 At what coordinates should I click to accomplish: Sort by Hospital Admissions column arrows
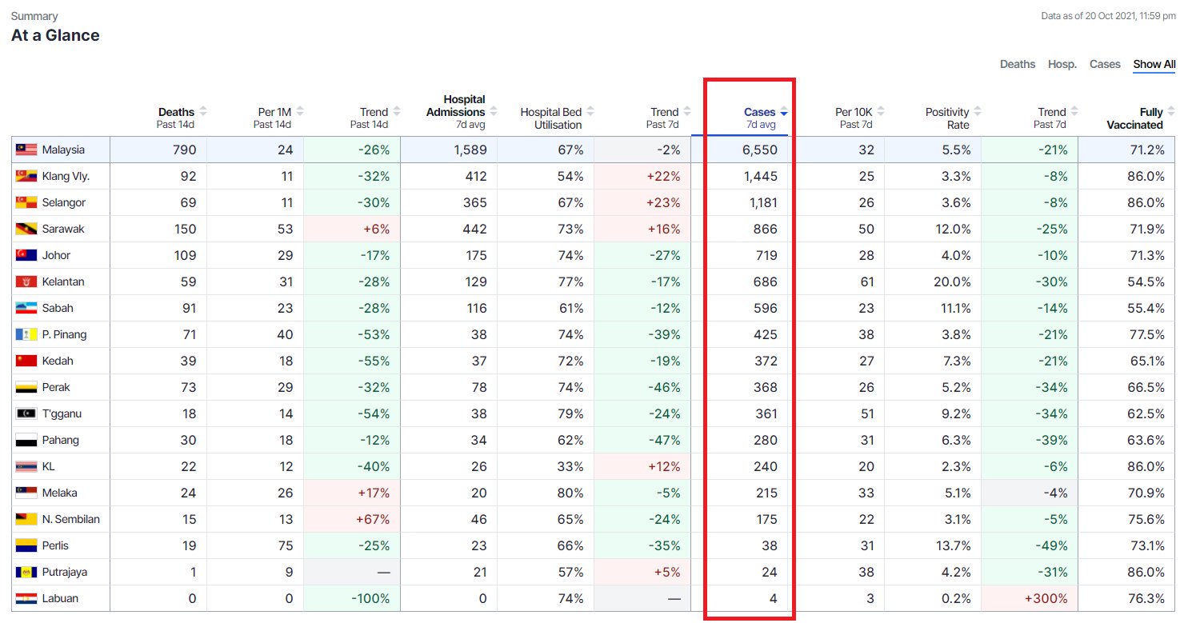(494, 112)
